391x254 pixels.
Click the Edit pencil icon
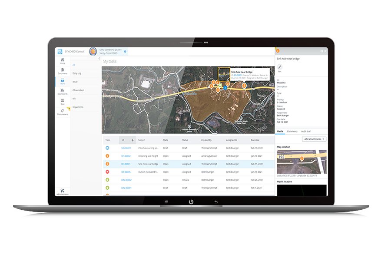pyautogui.click(x=280, y=67)
